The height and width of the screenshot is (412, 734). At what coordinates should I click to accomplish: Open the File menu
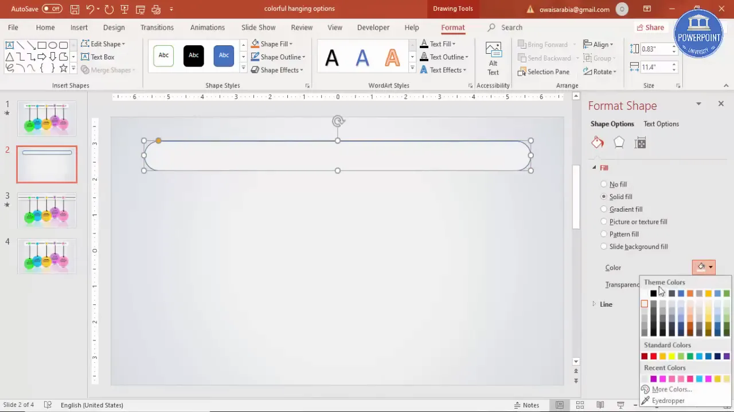[x=13, y=27]
